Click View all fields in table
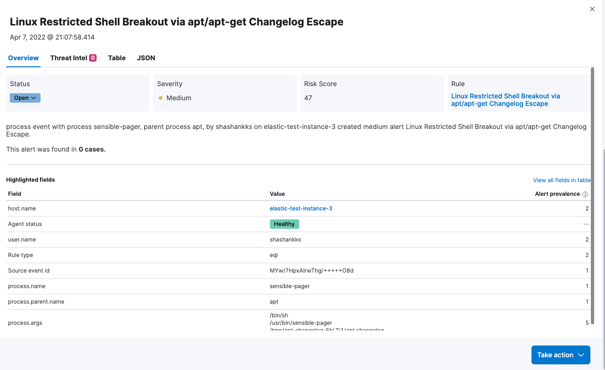 pyautogui.click(x=562, y=180)
